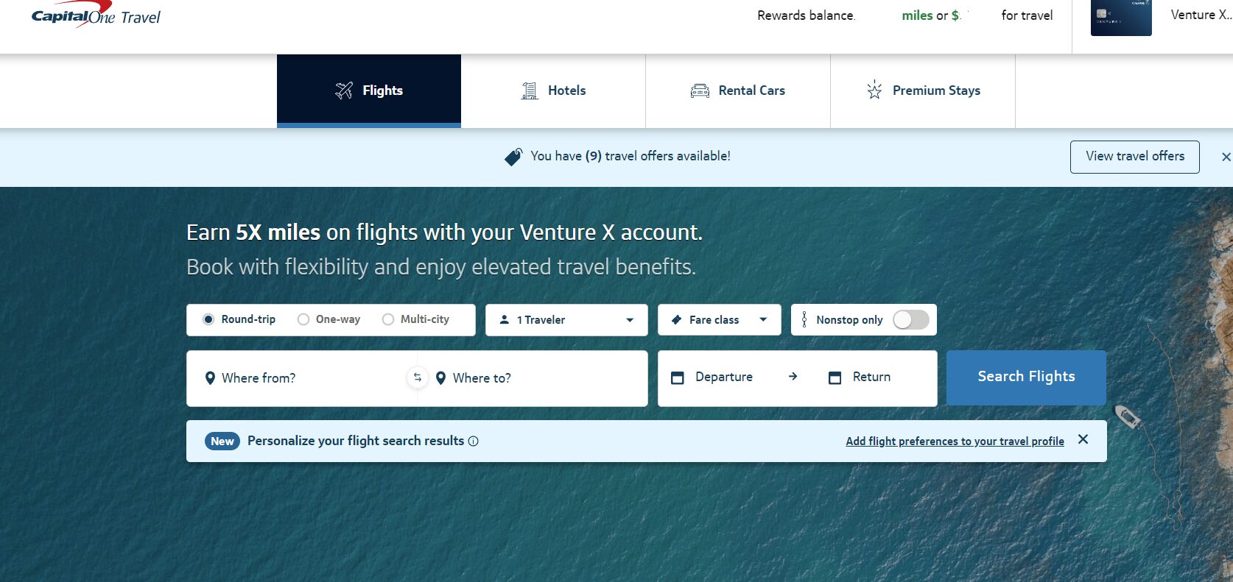Click the Venture X card image
Screen dimensions: 1233x582
(1120, 18)
